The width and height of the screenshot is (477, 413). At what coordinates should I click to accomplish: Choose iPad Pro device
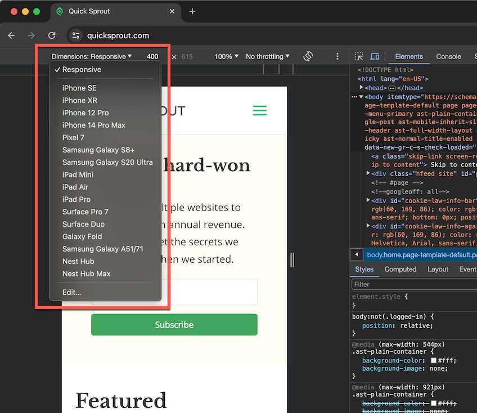click(105, 199)
